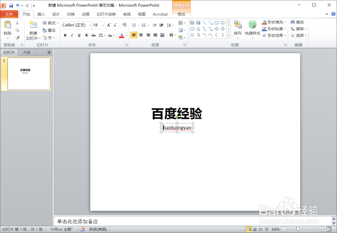
Task: Toggle center text alignment
Action: [141, 35]
